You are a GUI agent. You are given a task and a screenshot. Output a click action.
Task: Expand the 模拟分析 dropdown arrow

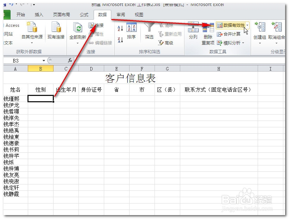pyautogui.click(x=243, y=43)
